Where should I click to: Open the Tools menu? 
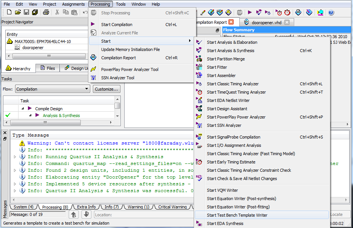121,4
